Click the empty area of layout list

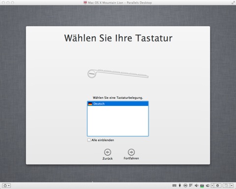tap(118, 121)
